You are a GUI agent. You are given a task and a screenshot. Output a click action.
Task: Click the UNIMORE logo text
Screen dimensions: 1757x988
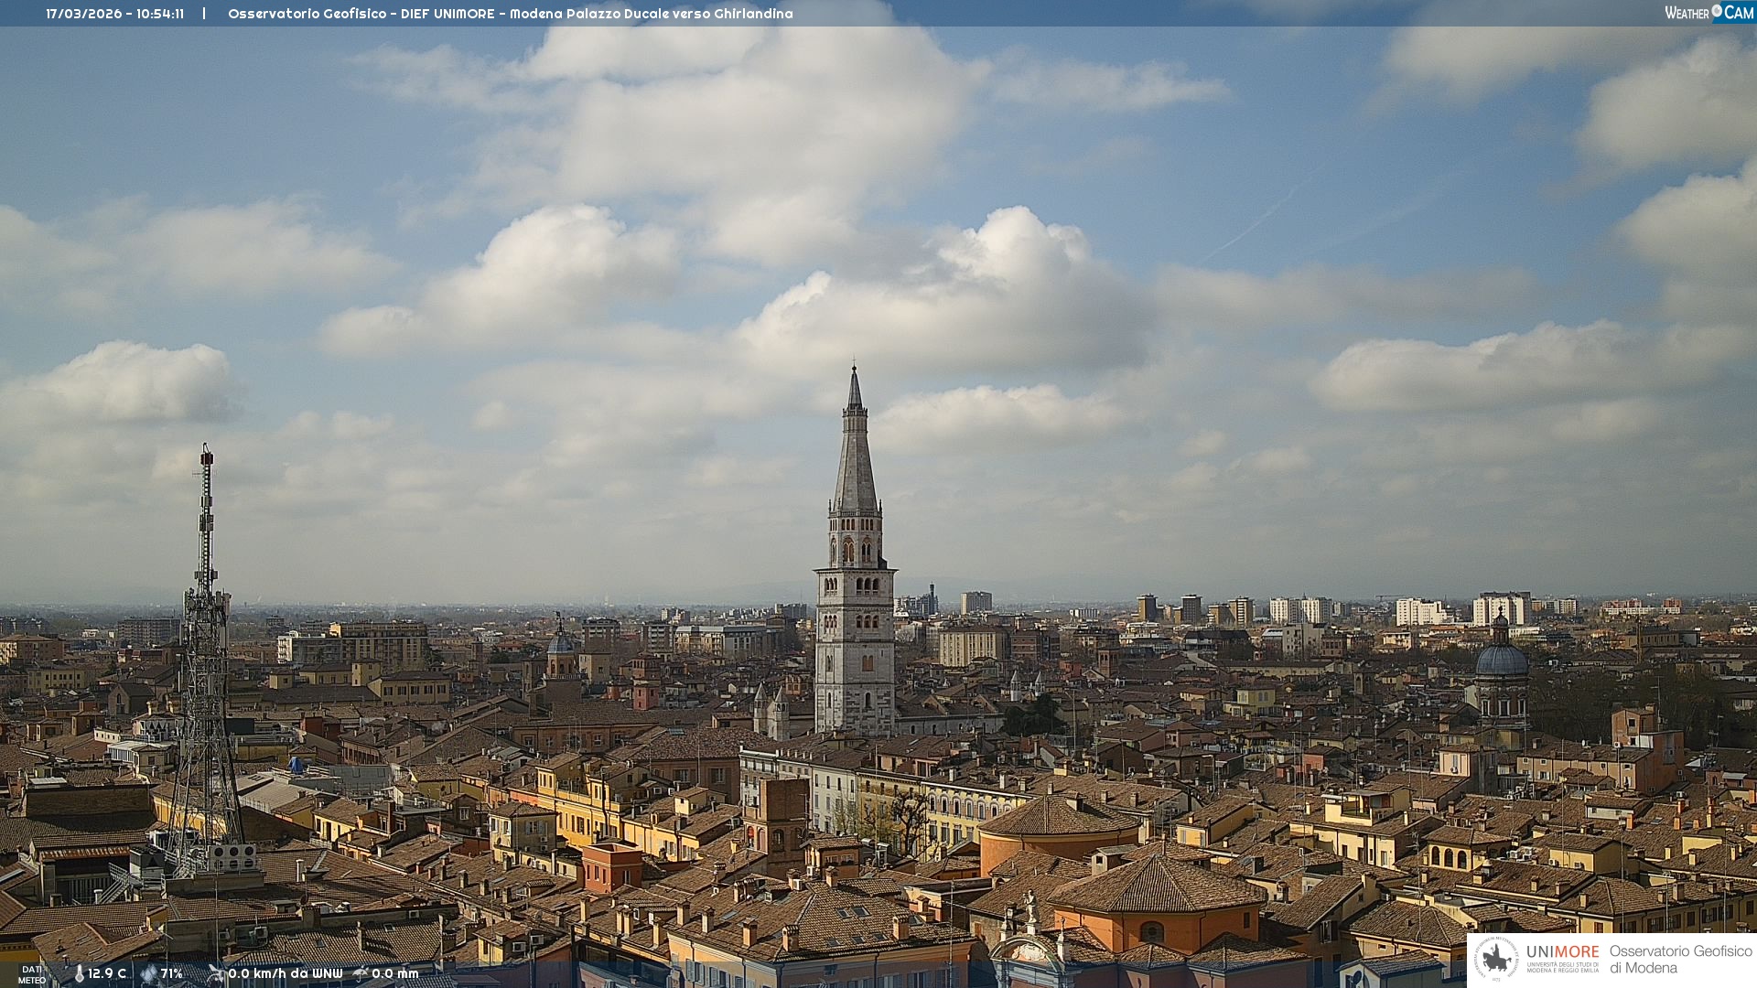[x=1562, y=952]
